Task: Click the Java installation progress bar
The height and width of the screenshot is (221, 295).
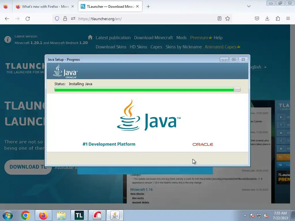Action: click(x=147, y=89)
